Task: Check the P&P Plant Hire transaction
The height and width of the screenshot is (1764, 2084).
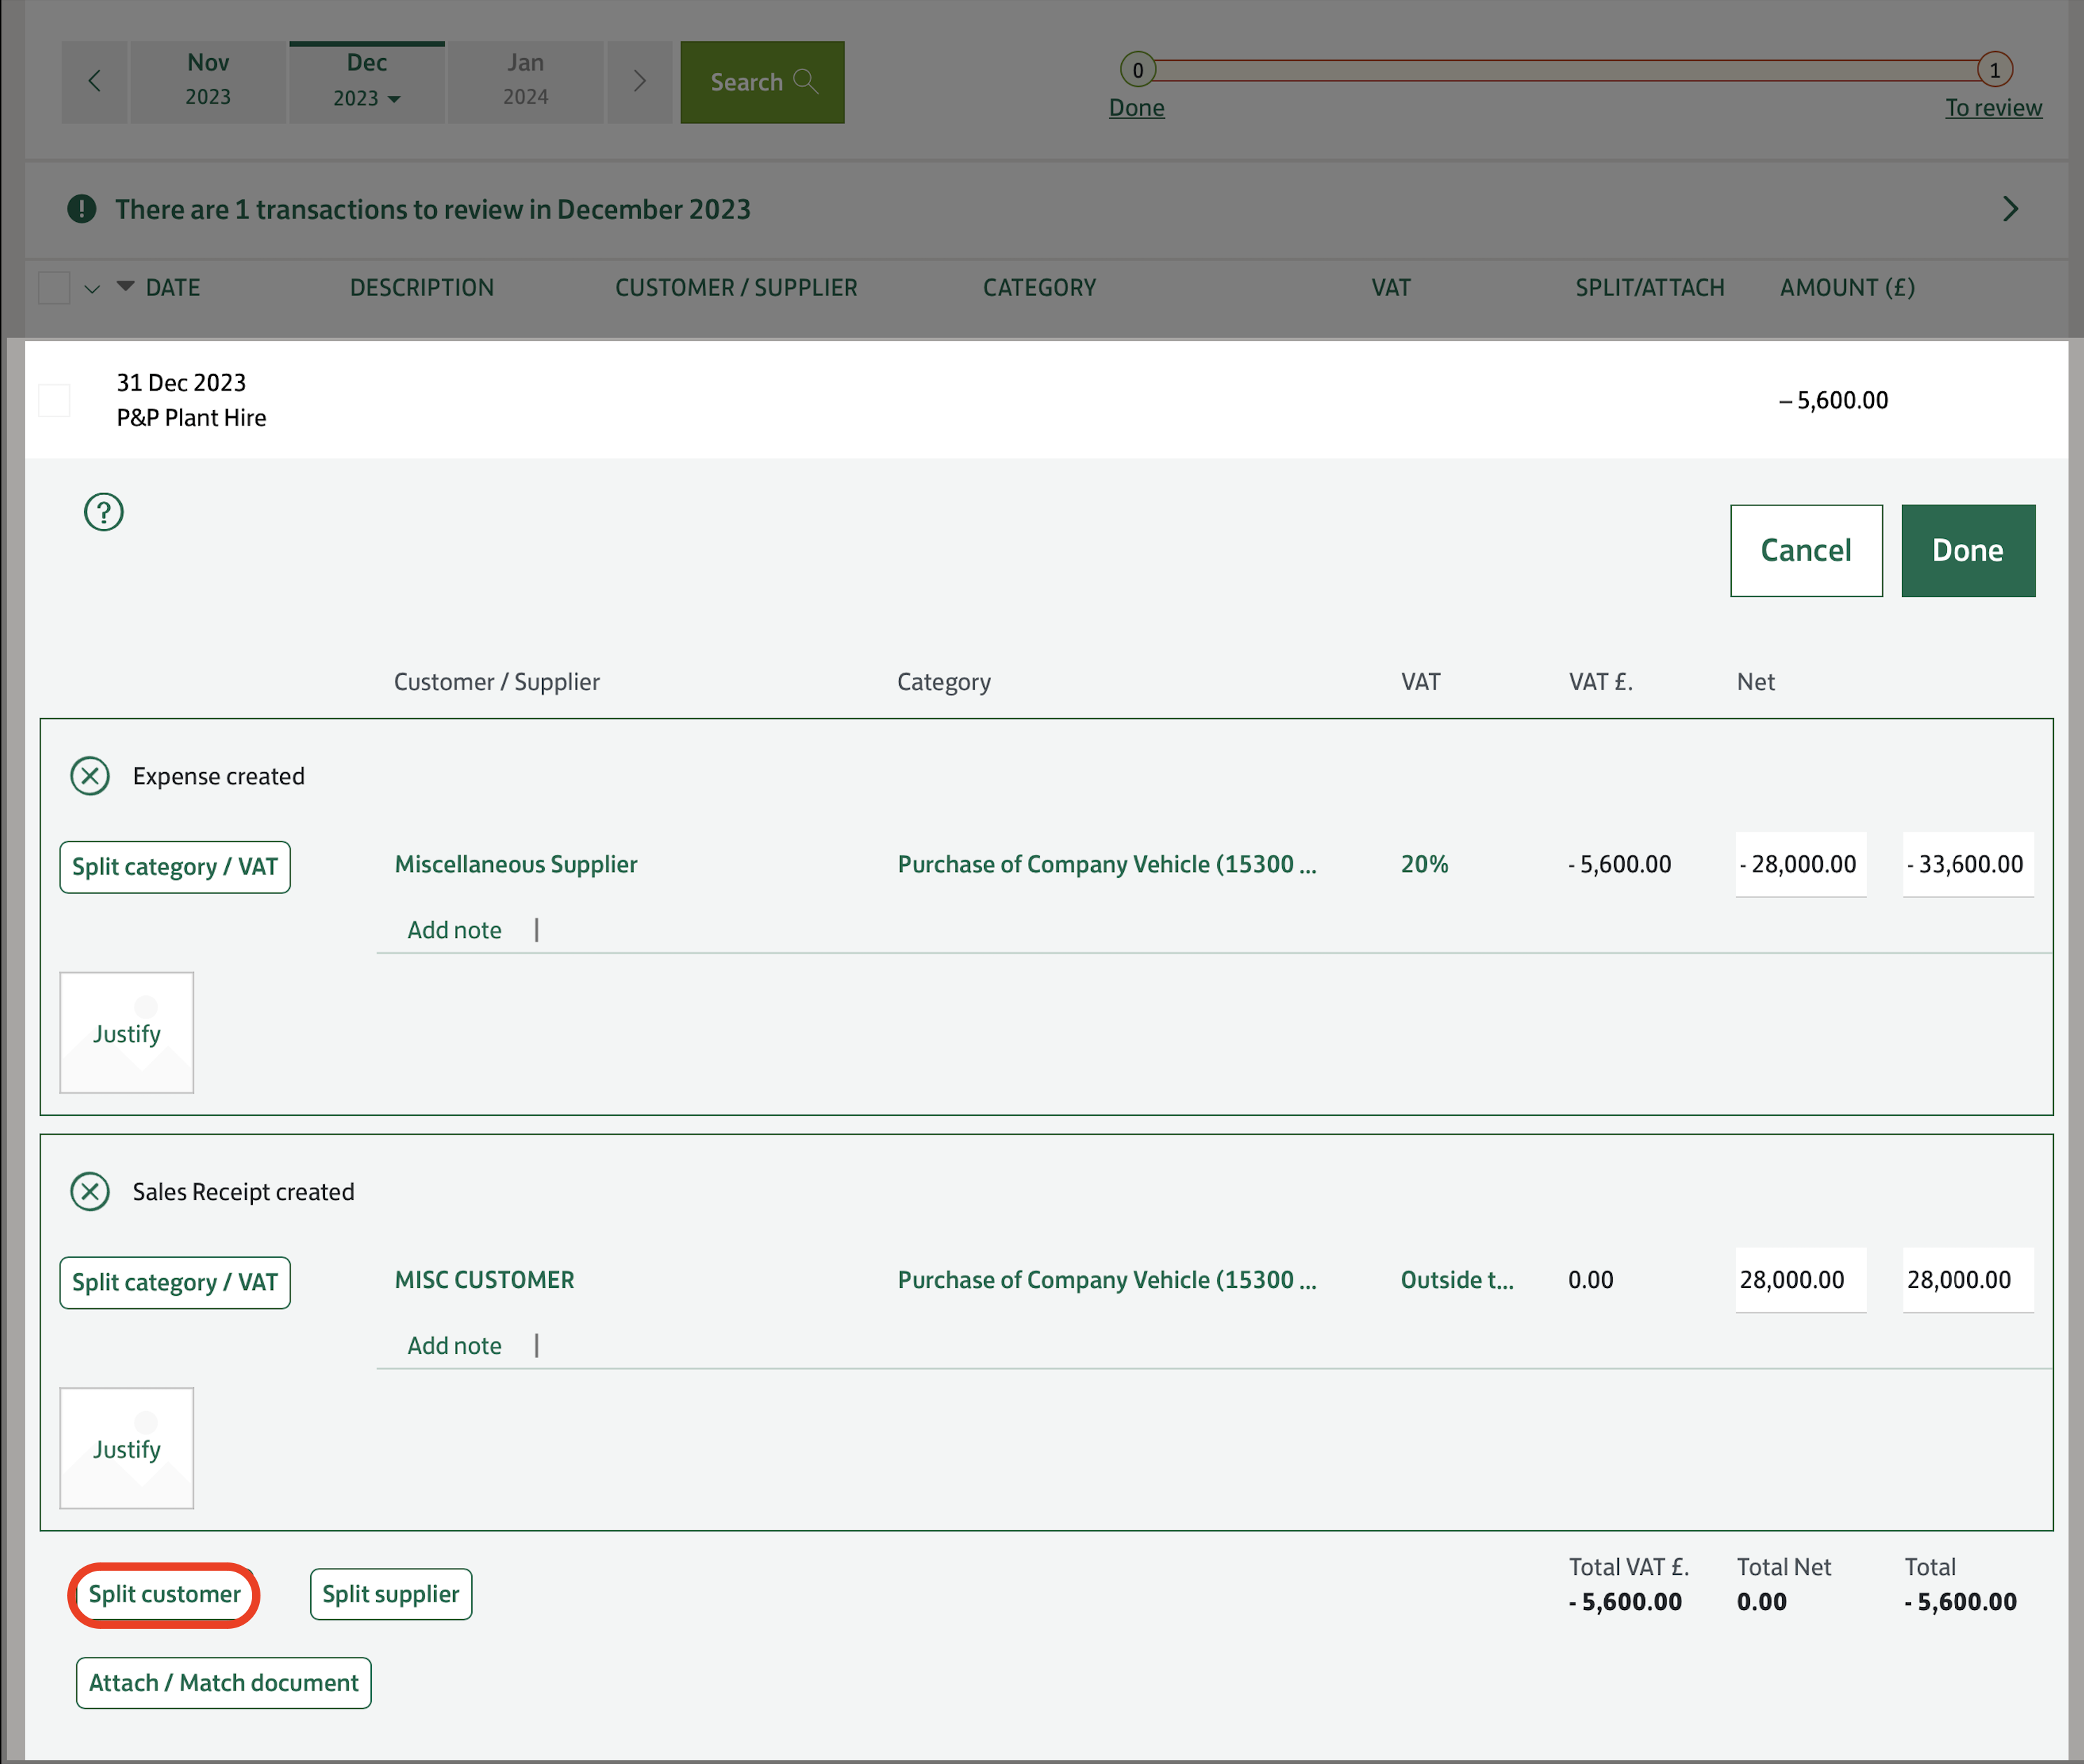Action: (x=54, y=400)
